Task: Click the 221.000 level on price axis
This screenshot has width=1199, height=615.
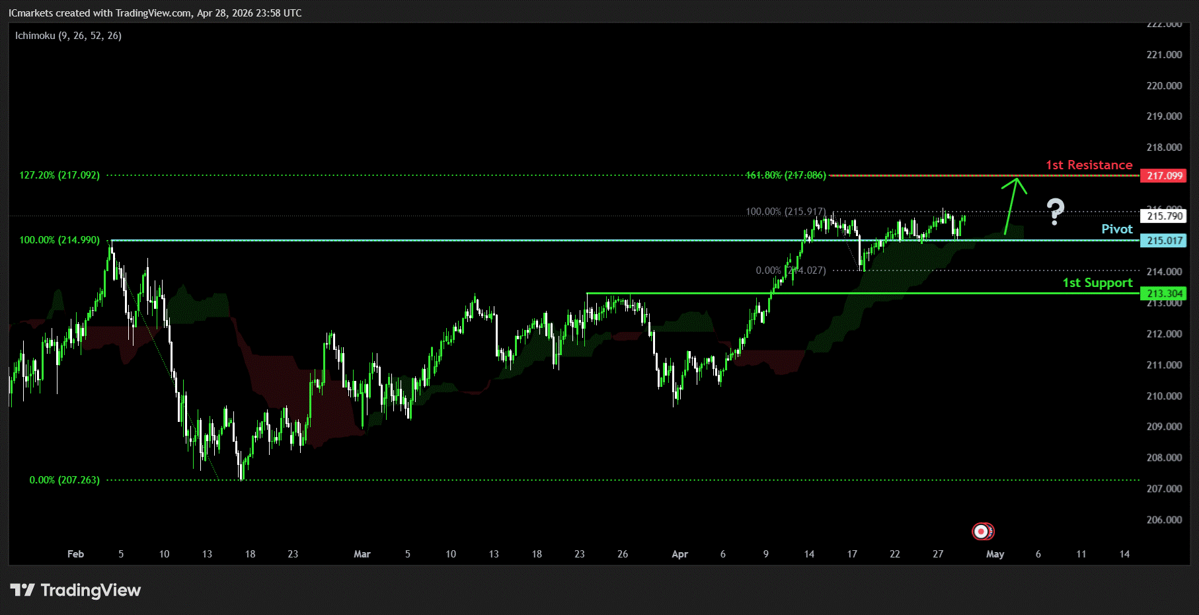Action: [x=1164, y=55]
